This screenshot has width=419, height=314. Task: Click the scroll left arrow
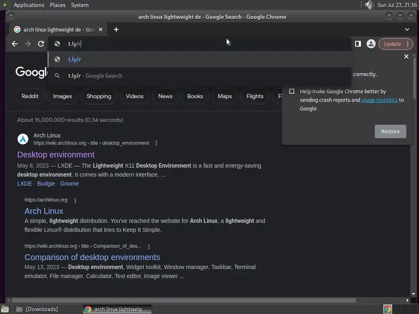pos(9,301)
